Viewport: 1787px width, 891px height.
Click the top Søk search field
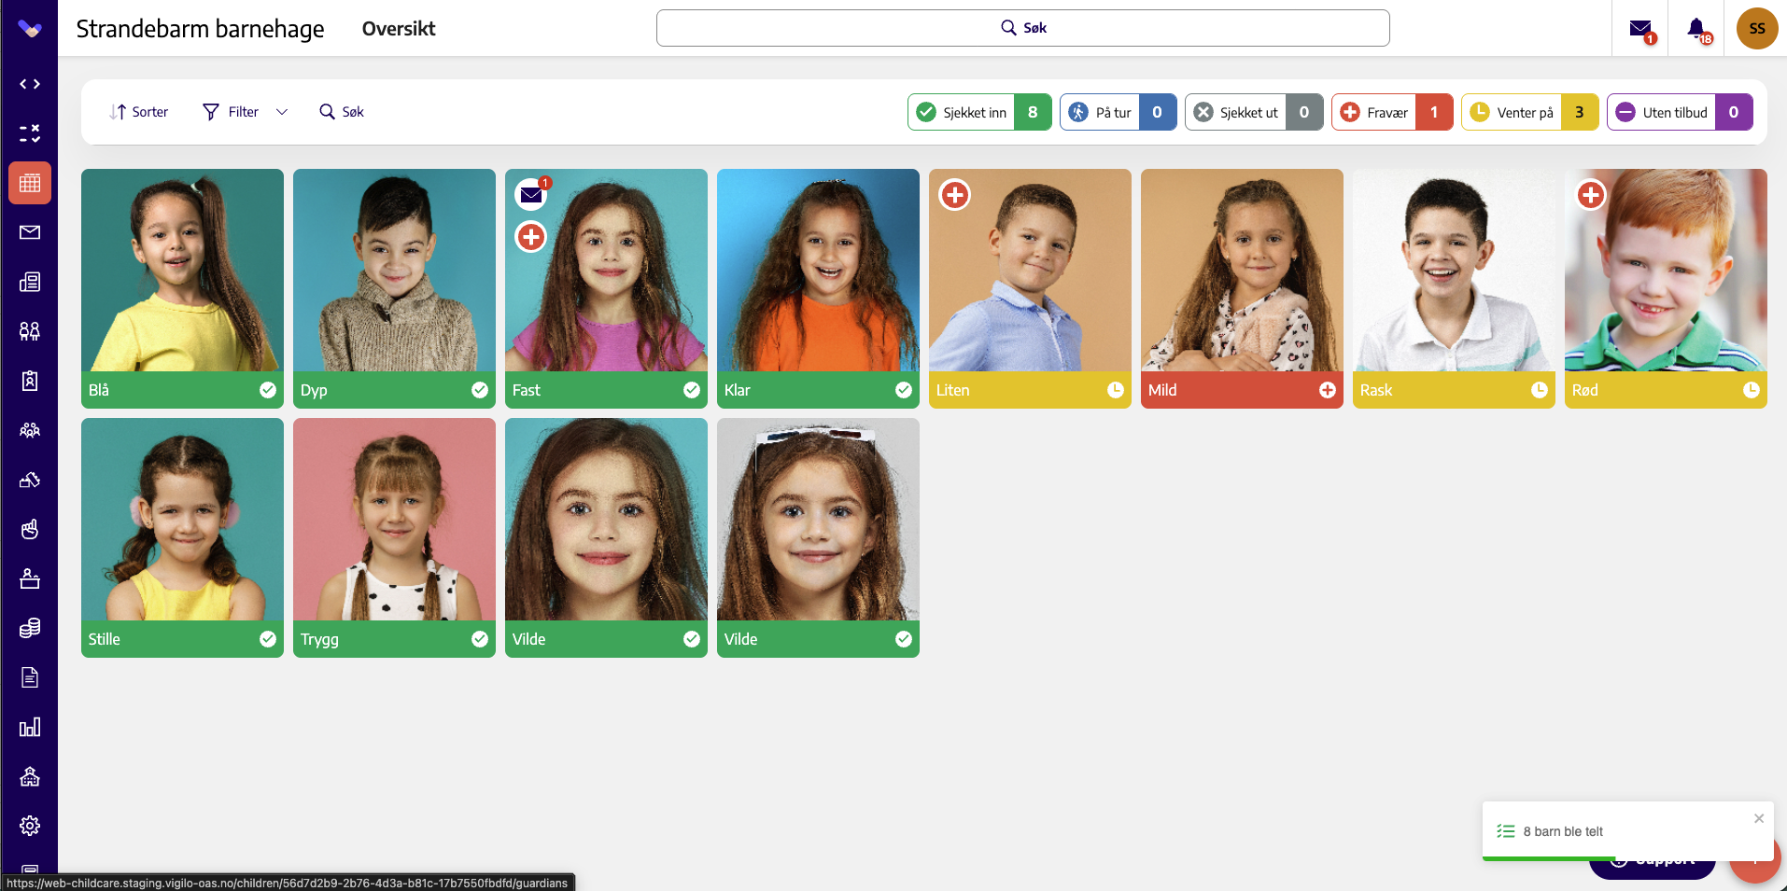coord(1022,28)
